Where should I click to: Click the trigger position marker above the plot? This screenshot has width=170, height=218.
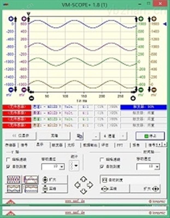point(29,14)
